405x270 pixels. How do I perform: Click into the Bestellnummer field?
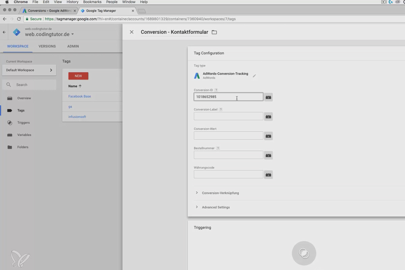tap(228, 155)
